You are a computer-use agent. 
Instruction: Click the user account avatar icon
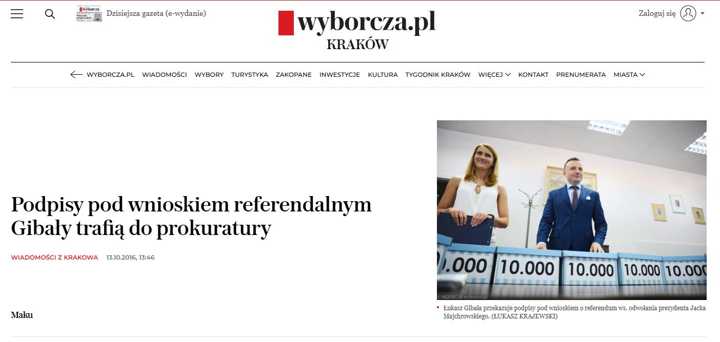(688, 13)
